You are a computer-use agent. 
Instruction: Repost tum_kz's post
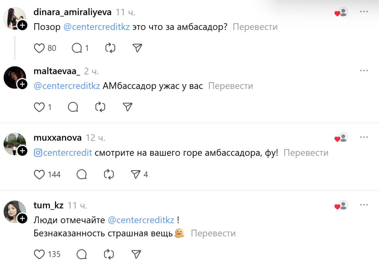click(x=109, y=254)
